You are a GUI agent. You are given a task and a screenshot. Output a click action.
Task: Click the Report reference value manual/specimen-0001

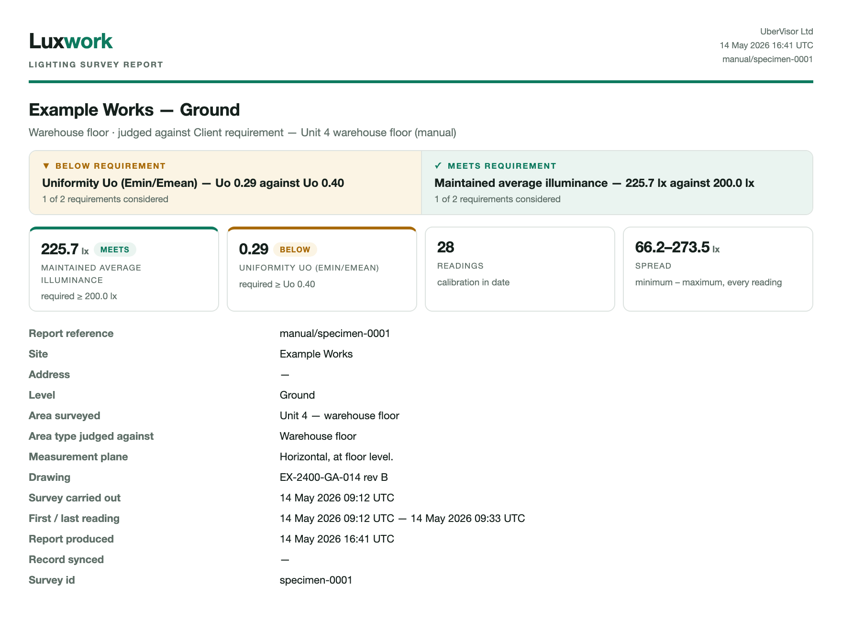pos(335,334)
